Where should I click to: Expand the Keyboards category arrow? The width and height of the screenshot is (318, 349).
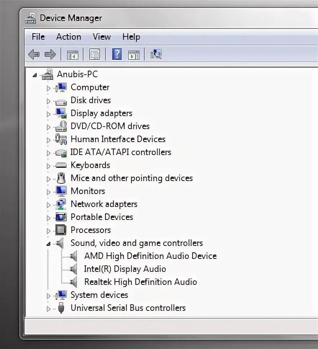tap(49, 166)
